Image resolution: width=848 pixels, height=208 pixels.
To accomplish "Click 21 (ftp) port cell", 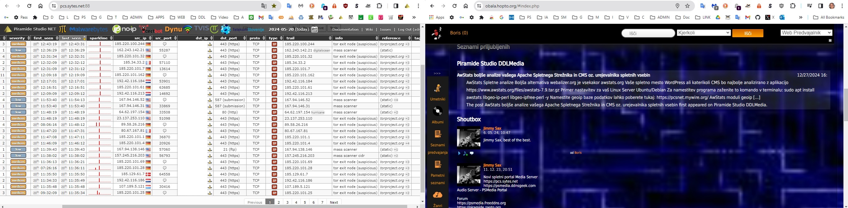I will point(230,149).
